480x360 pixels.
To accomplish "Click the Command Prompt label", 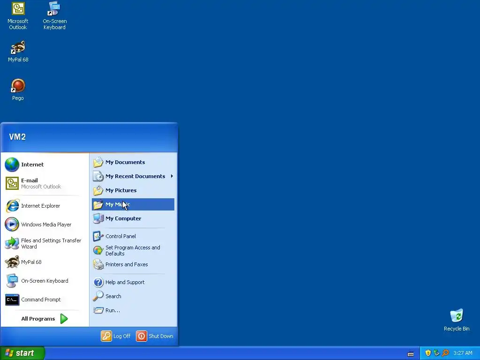I will point(41,300).
